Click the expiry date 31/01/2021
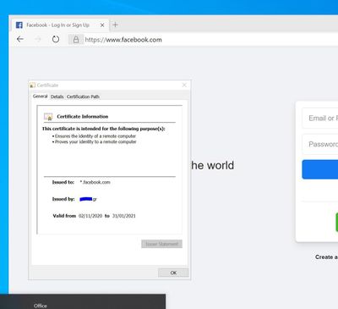The width and height of the screenshot is (338, 309). click(x=124, y=216)
